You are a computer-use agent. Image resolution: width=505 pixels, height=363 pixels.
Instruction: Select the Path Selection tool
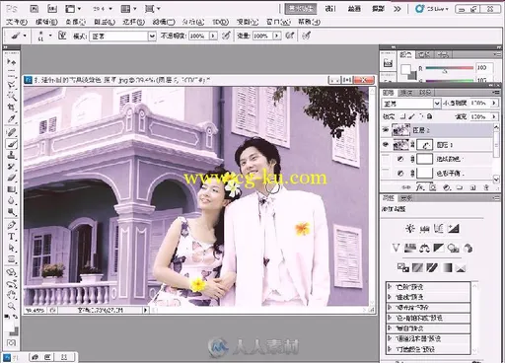pos(12,248)
